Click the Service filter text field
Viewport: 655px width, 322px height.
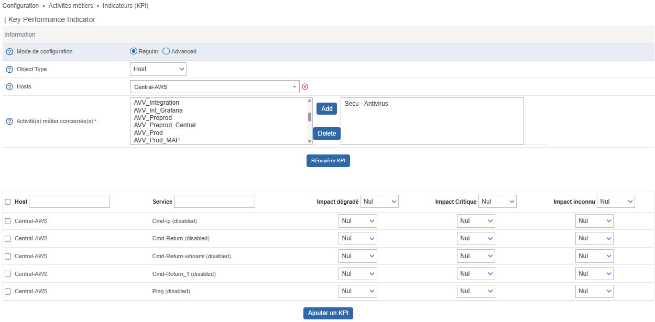214,202
